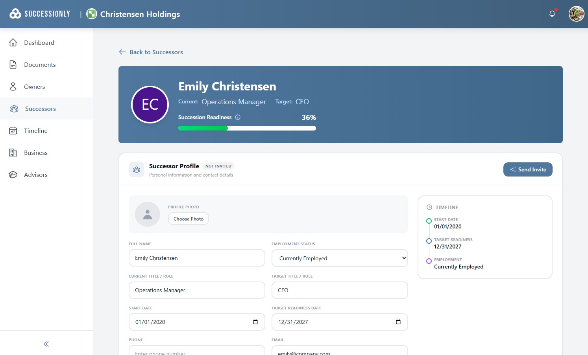Collapse the sidebar with double-chevron icon
This screenshot has width=588, height=355.
tap(46, 344)
